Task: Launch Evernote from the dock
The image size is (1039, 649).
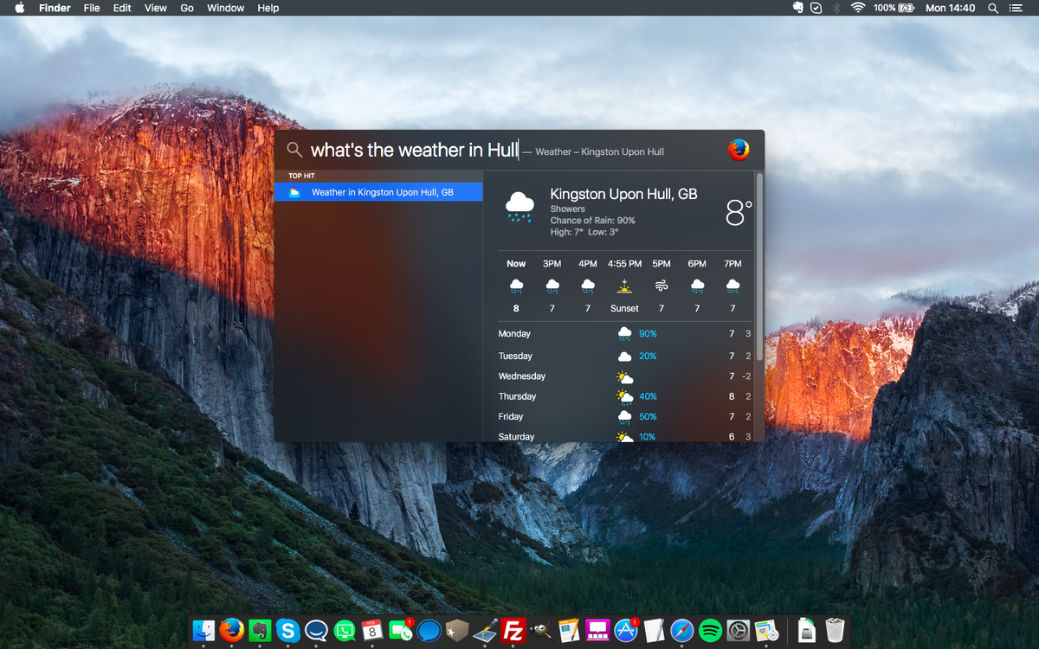Action: point(260,632)
